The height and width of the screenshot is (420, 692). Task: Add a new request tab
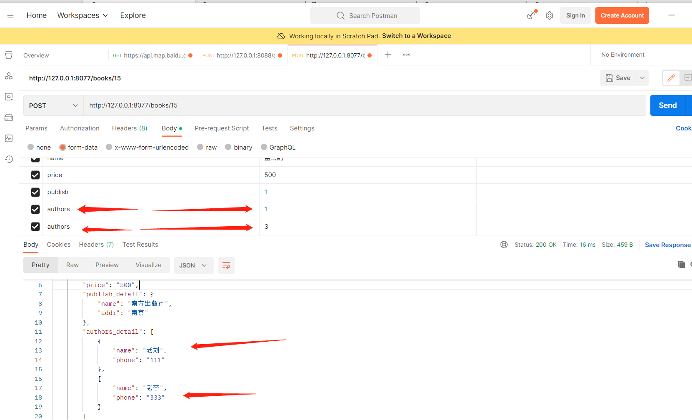(388, 55)
